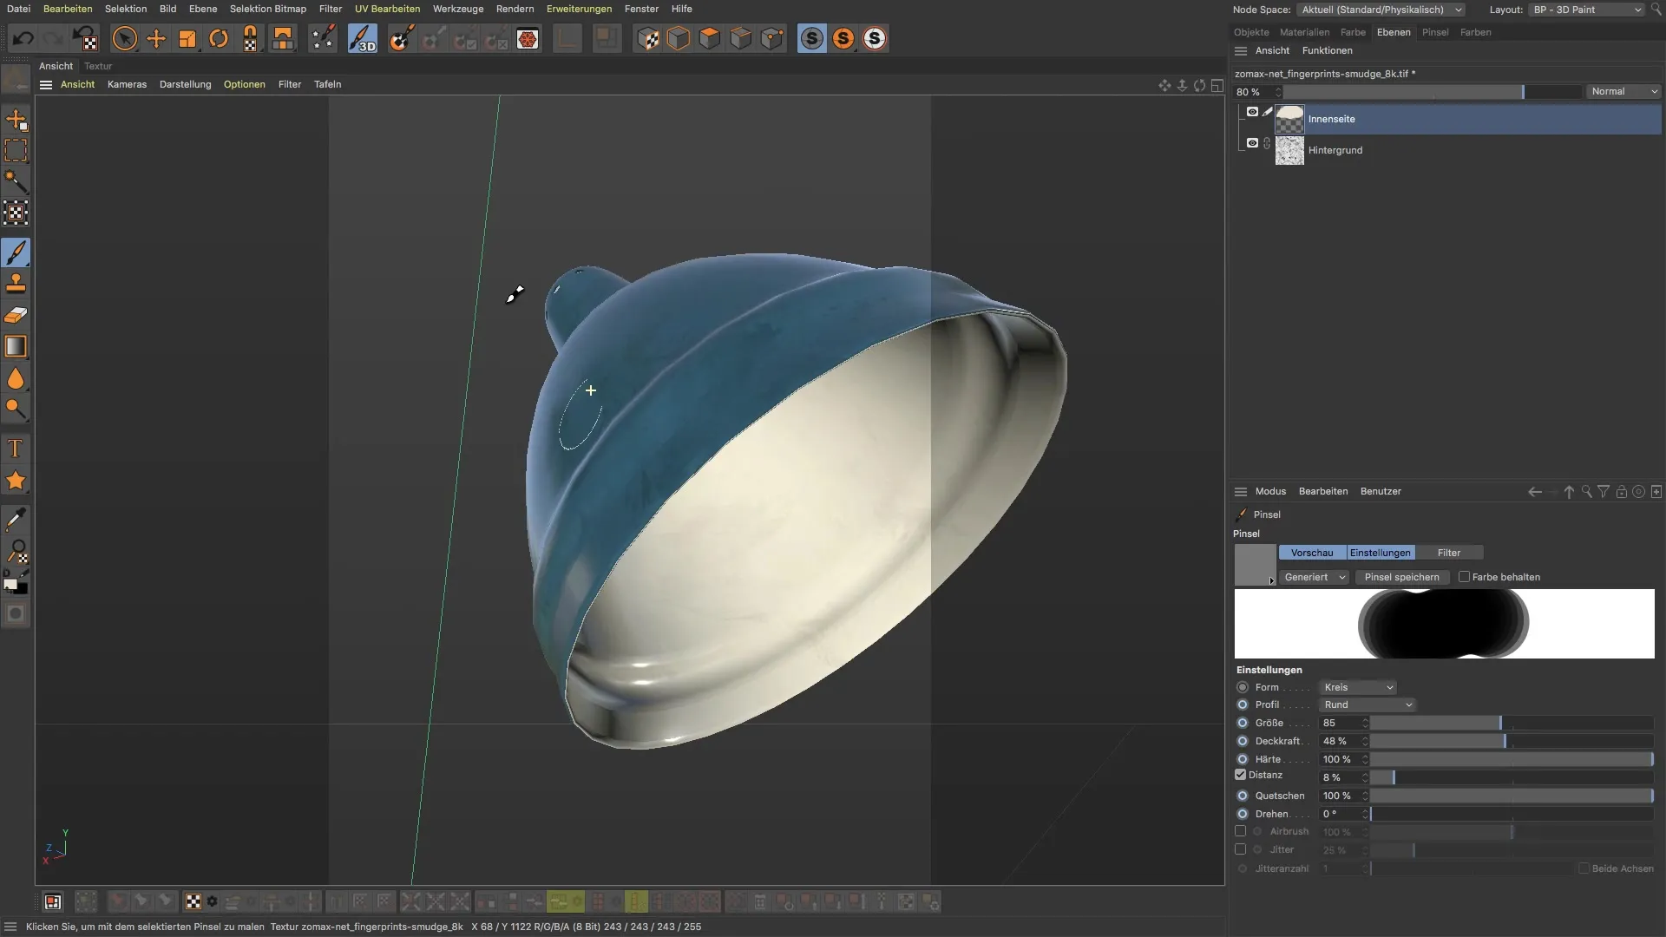Open the viewport Kameras menu
The image size is (1666, 937).
click(x=127, y=84)
